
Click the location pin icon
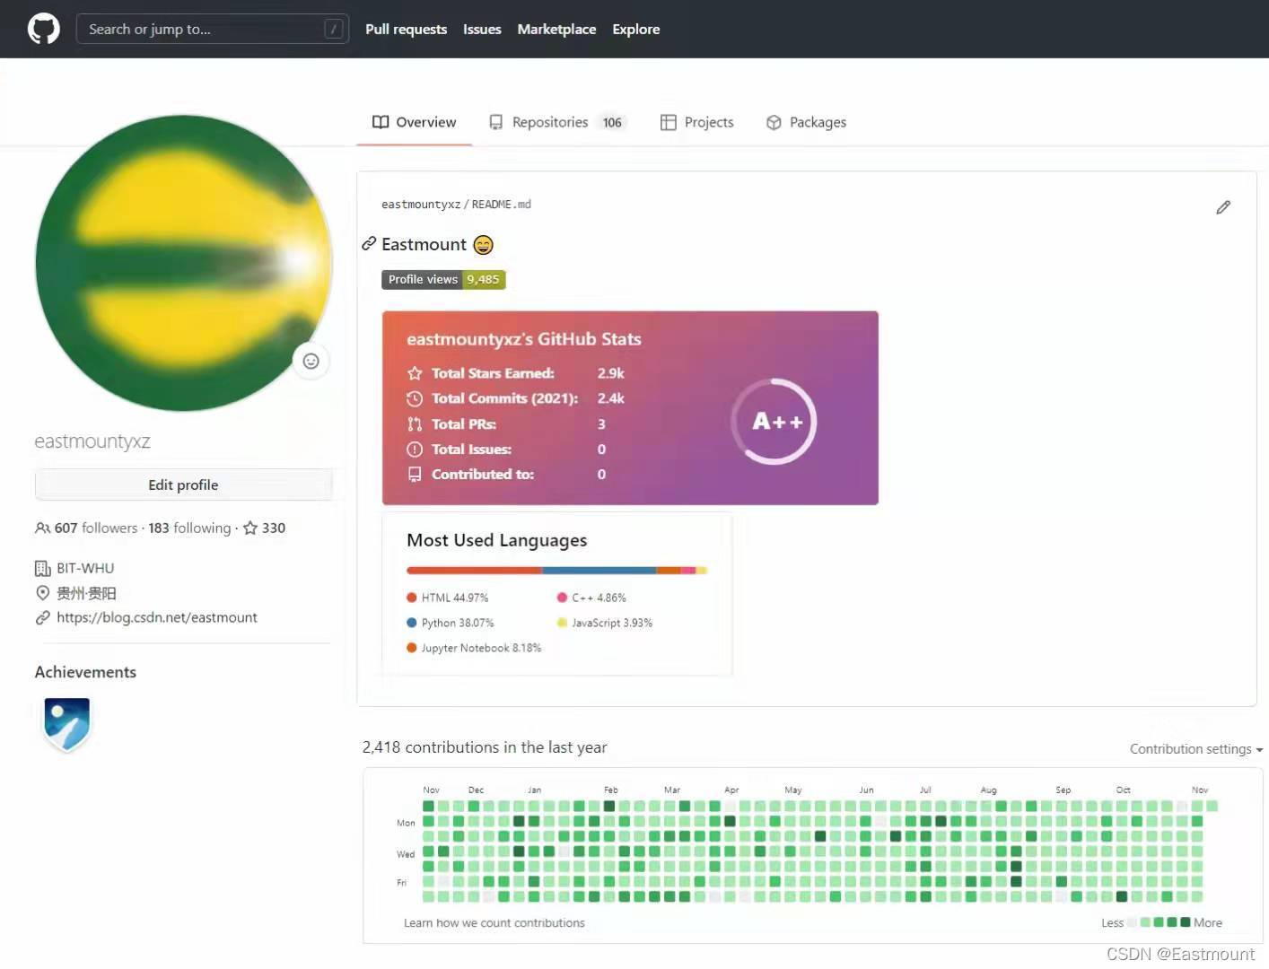[x=42, y=592]
